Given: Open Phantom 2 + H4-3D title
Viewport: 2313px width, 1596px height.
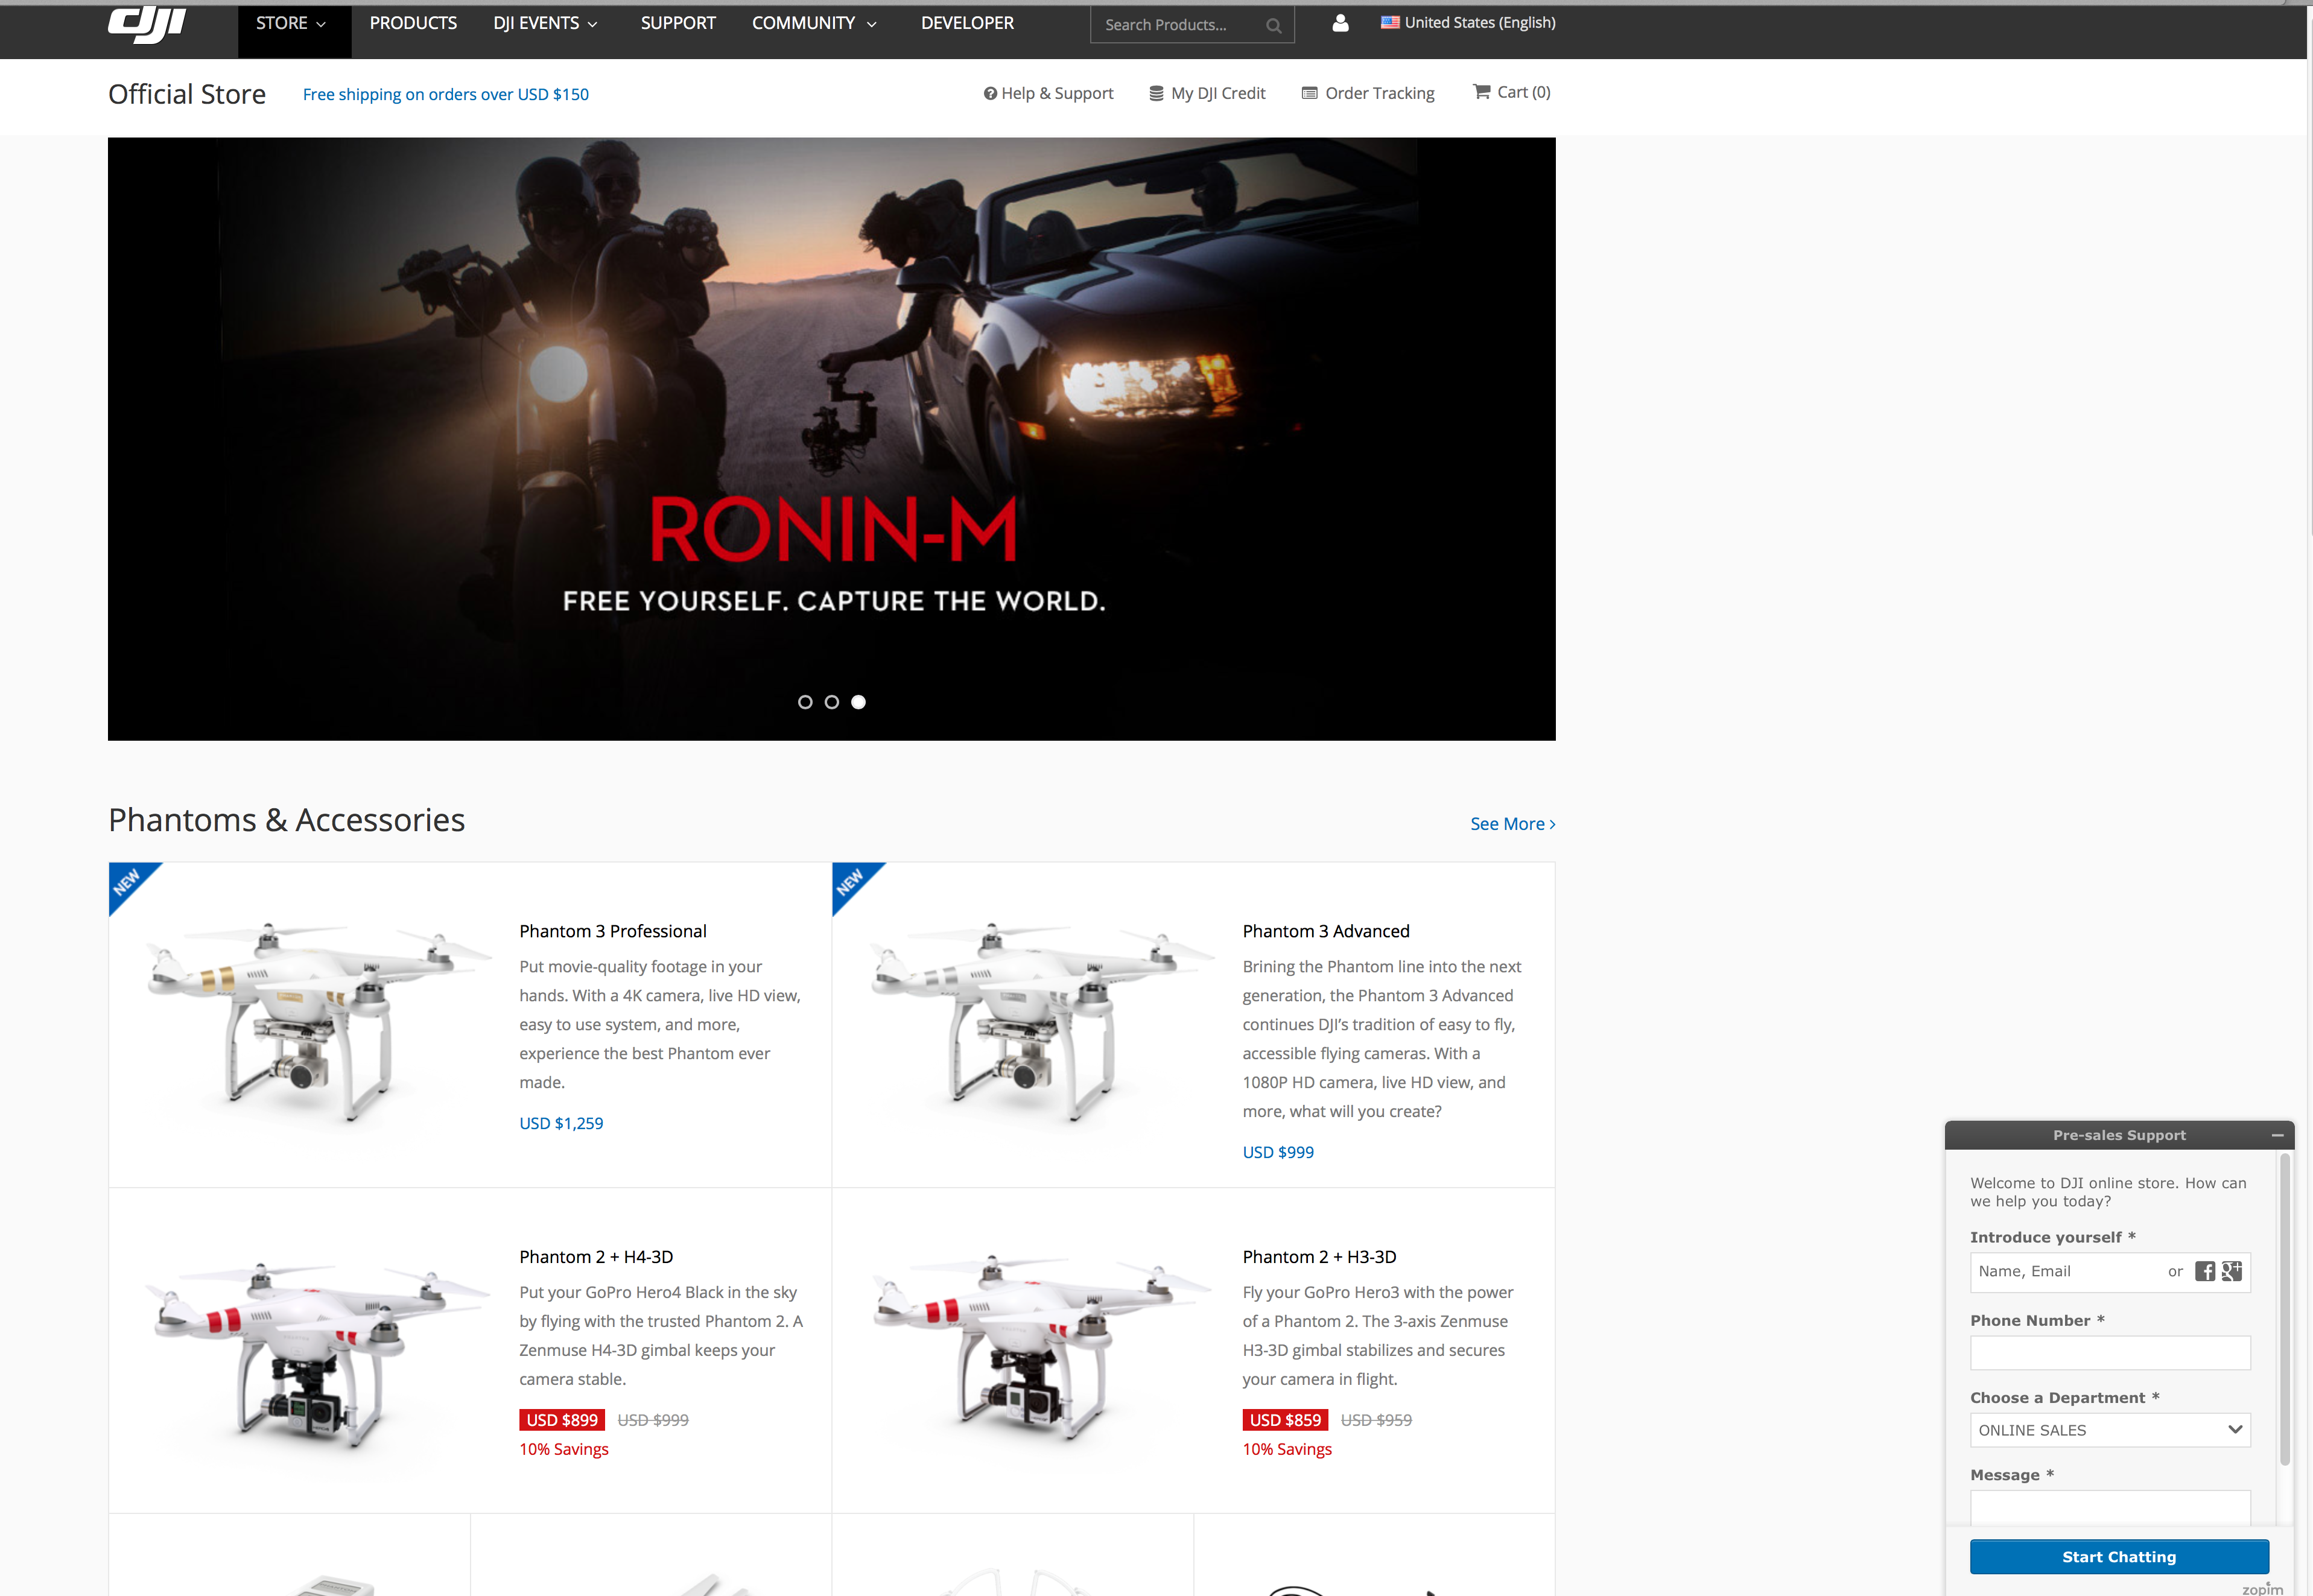Looking at the screenshot, I should coord(596,1257).
